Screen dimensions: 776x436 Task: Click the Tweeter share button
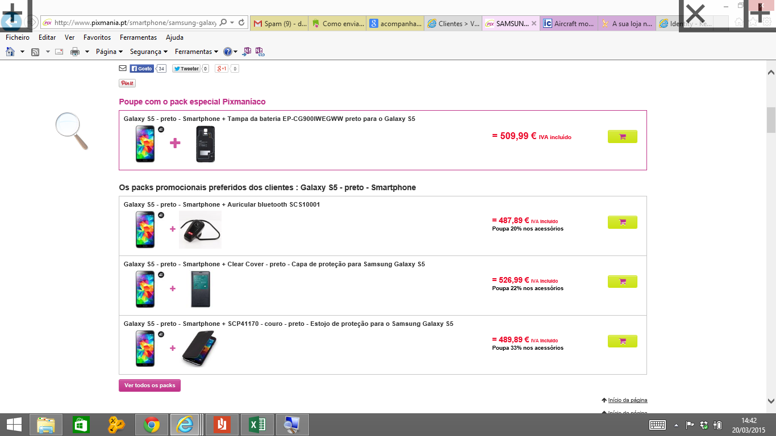(x=186, y=69)
